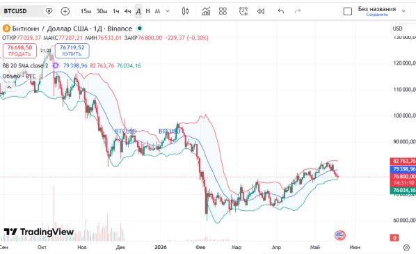Click the 76 800,00 current price label
The height and width of the screenshot is (254, 416).
(403, 177)
